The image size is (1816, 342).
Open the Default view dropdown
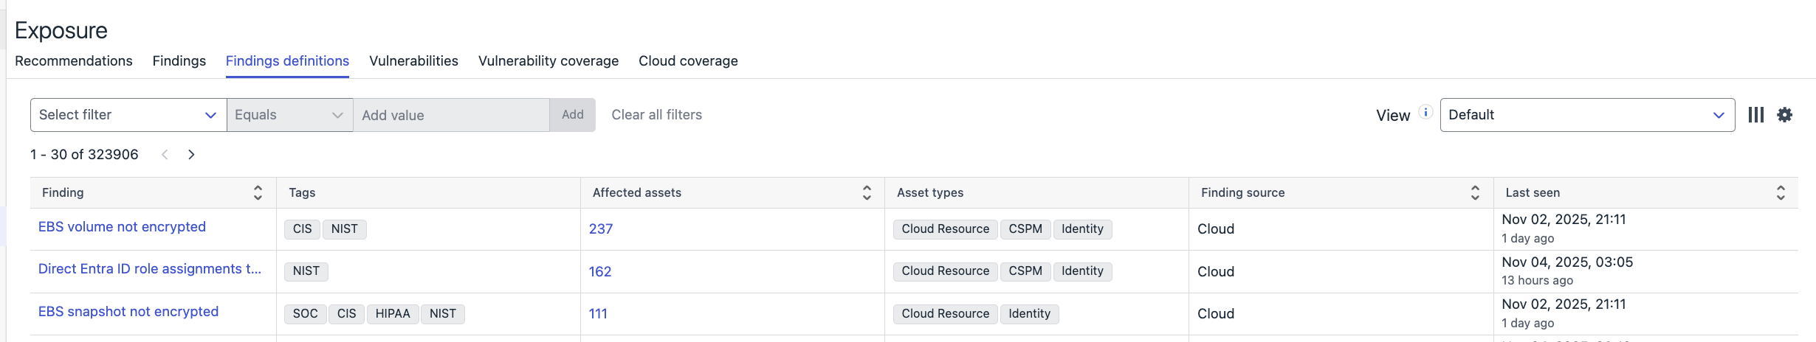point(1586,115)
